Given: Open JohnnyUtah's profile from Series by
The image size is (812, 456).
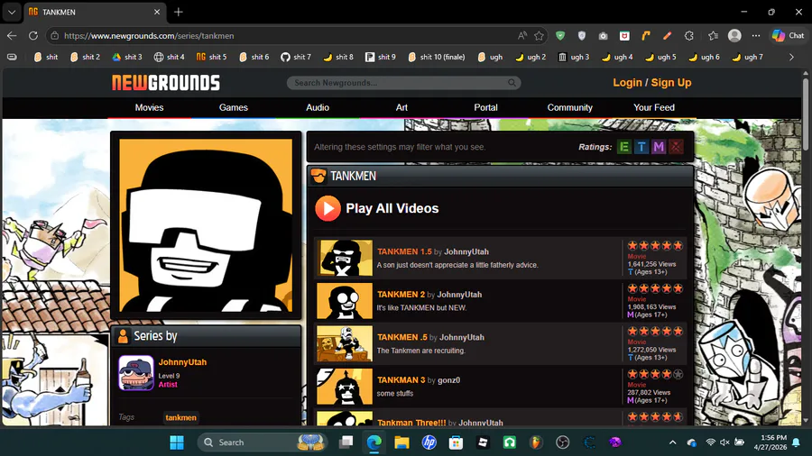Looking at the screenshot, I should pos(182,362).
